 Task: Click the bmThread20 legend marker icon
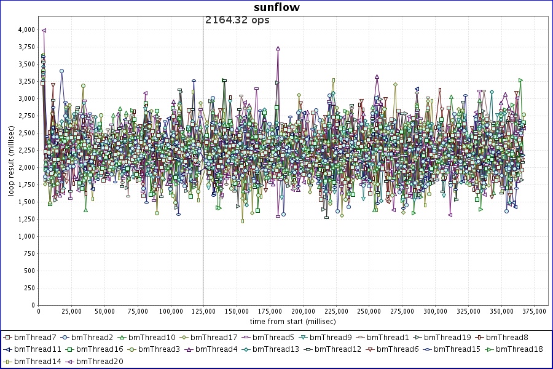(x=70, y=361)
